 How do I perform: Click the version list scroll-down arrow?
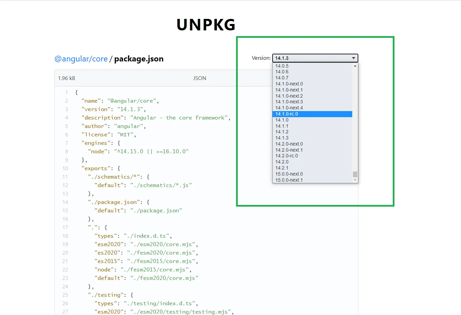coord(355,180)
